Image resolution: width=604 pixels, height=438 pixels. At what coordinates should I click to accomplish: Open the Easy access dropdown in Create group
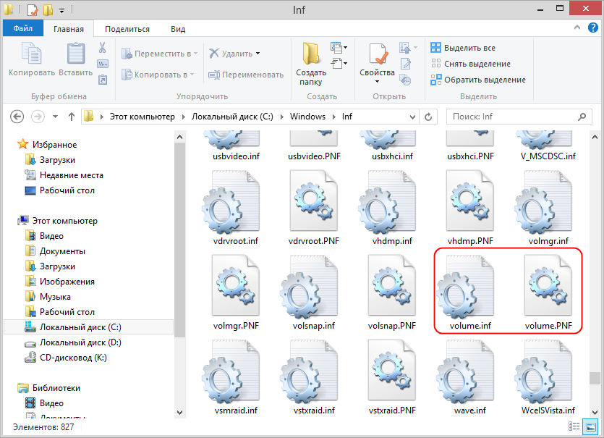[x=339, y=63]
